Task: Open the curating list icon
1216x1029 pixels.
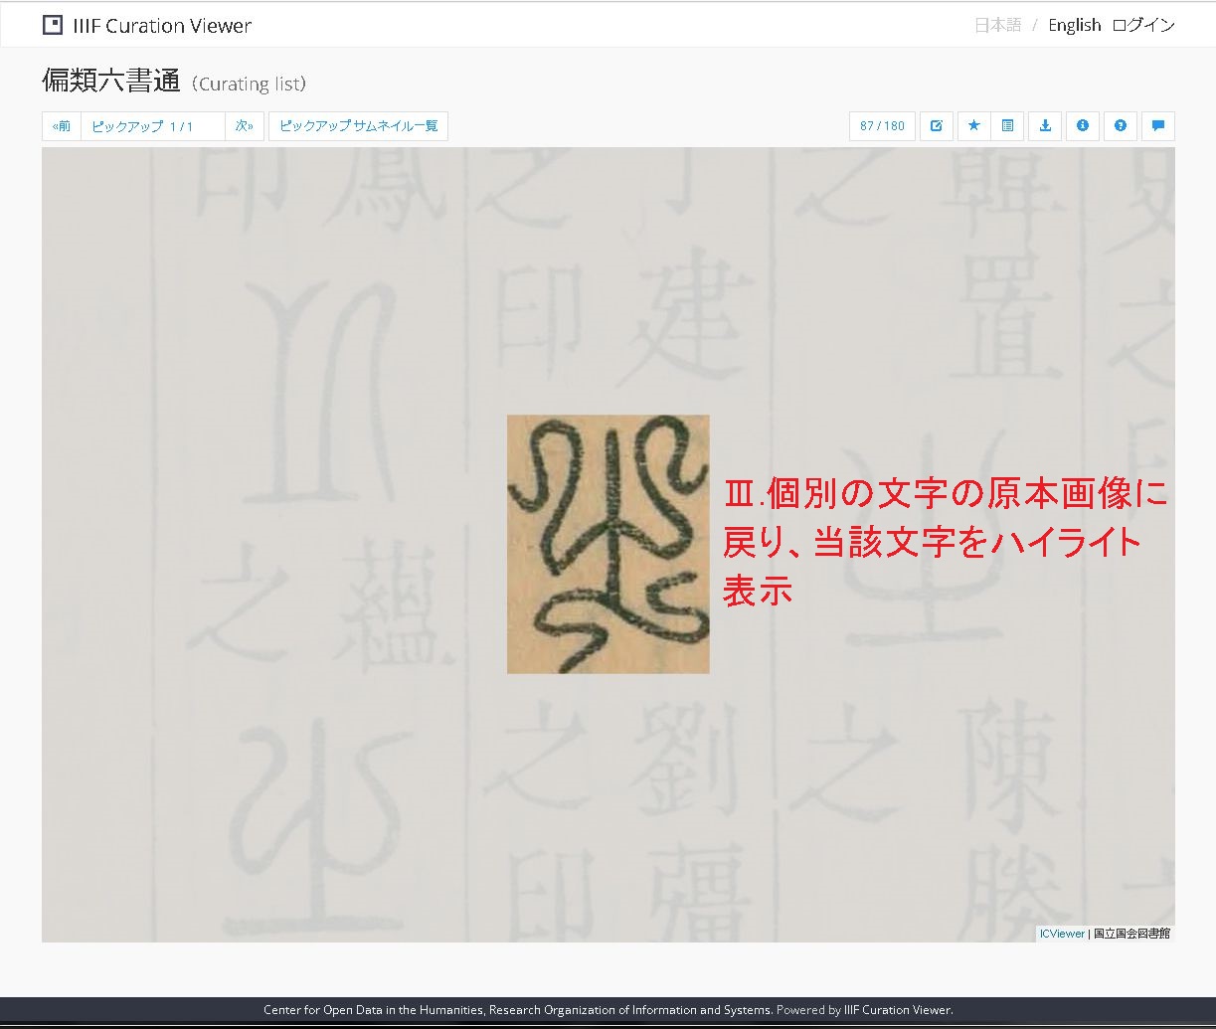Action: (x=1007, y=126)
